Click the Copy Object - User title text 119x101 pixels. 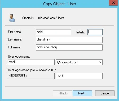pyautogui.click(x=60, y=4)
